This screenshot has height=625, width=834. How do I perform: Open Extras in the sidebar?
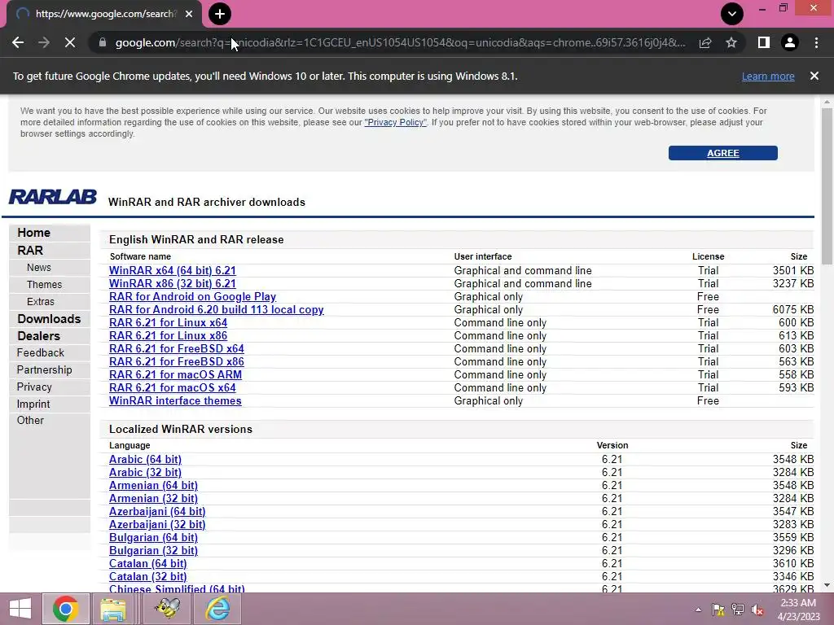41,301
